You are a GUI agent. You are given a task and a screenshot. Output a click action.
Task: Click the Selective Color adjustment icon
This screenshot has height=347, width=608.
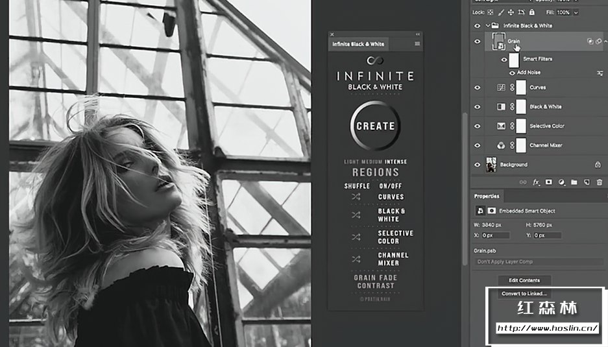click(x=501, y=126)
